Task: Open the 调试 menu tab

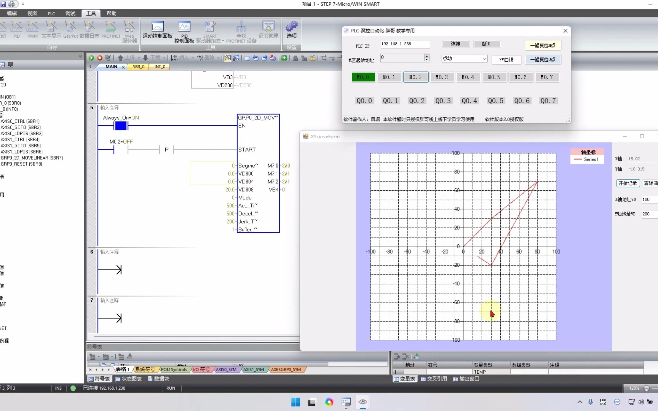Action: 70,13
